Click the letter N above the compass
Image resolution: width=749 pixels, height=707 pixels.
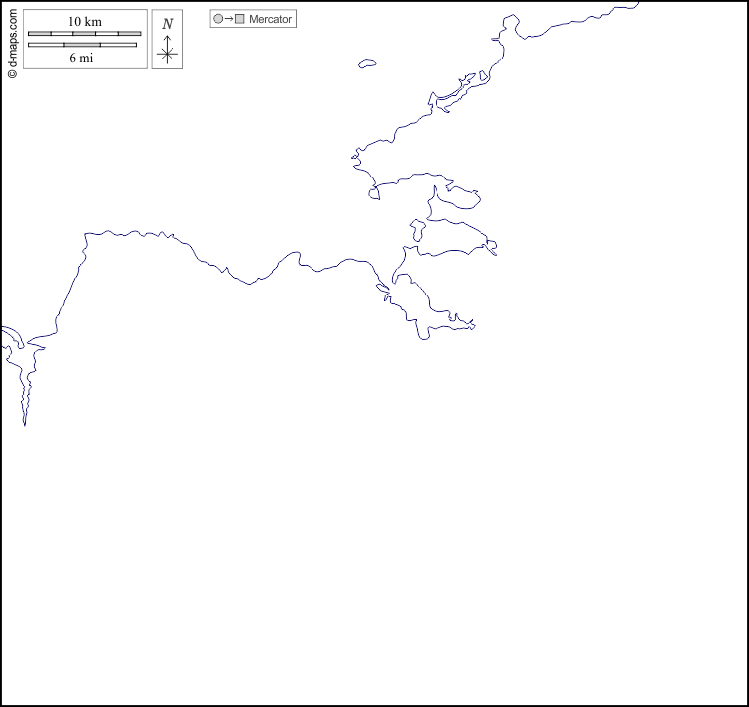pos(167,24)
